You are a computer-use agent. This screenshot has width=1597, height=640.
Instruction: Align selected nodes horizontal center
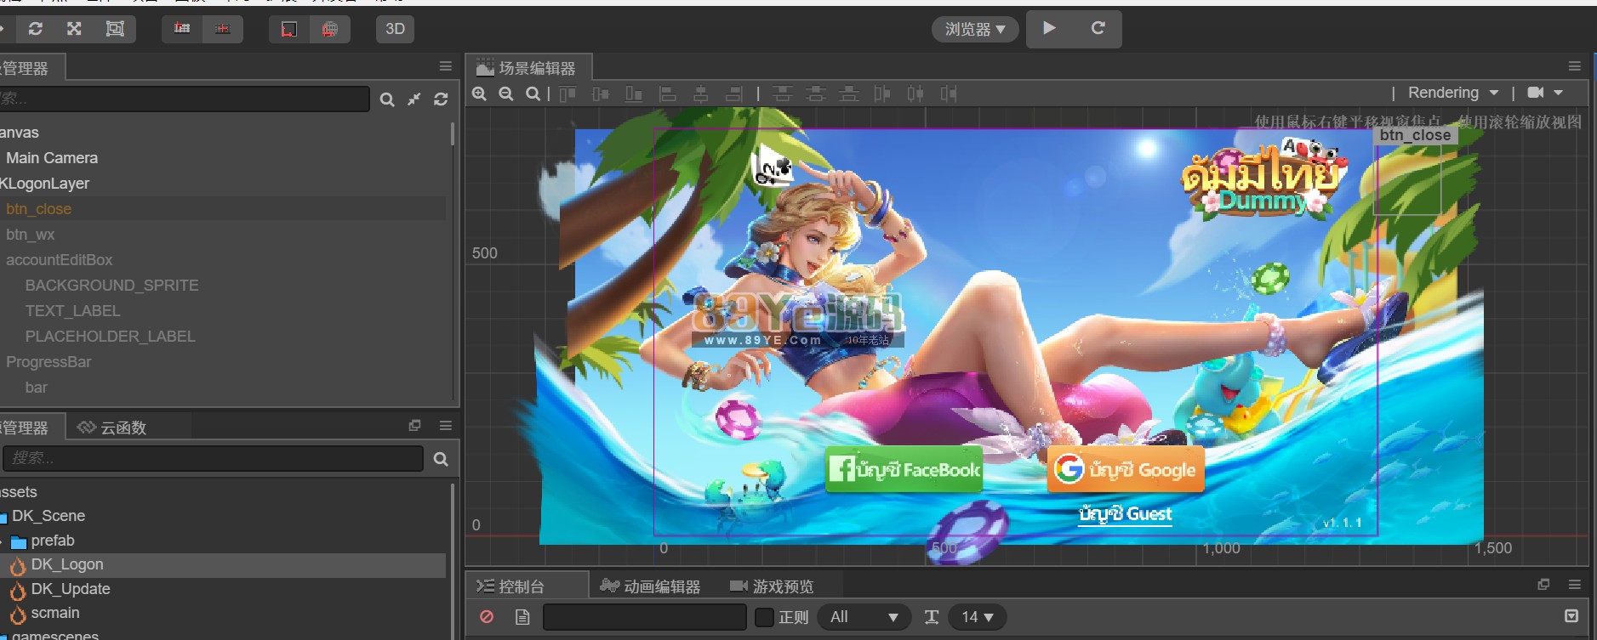point(701,93)
